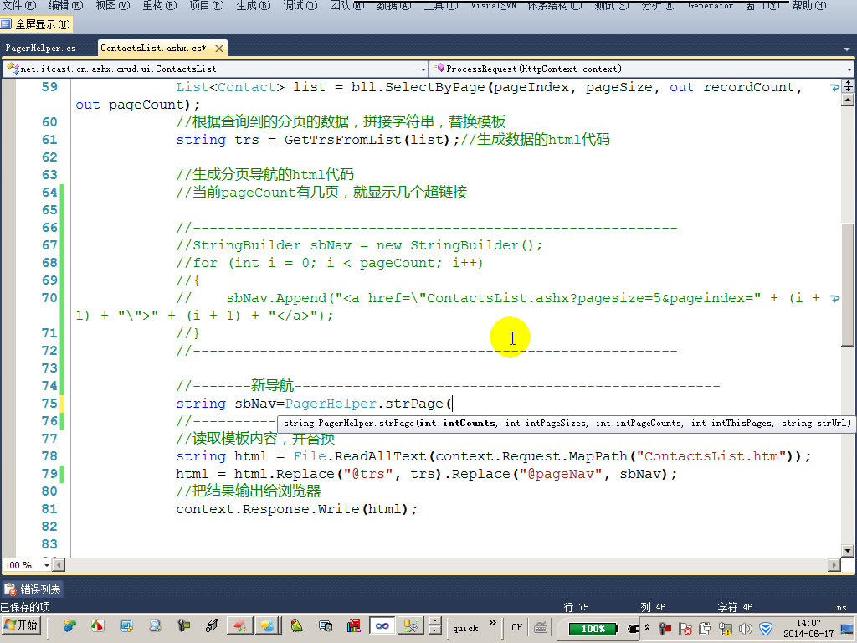Toggle the warning network icon in system tray

click(x=727, y=628)
